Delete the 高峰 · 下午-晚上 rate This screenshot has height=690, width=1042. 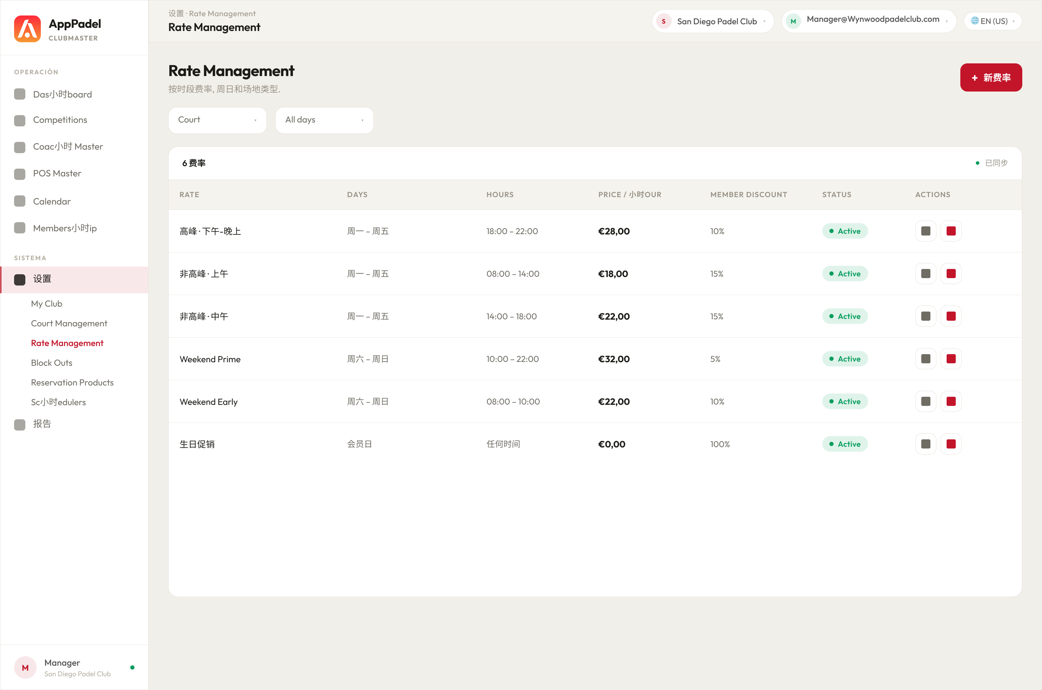pyautogui.click(x=951, y=231)
